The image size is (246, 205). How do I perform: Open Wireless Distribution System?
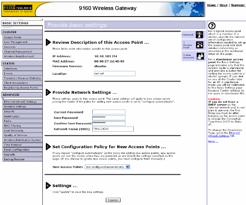(x=22, y=140)
